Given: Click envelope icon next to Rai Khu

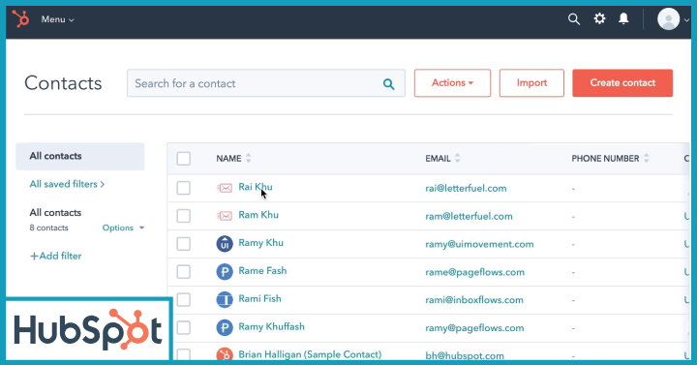Looking at the screenshot, I should coord(225,188).
